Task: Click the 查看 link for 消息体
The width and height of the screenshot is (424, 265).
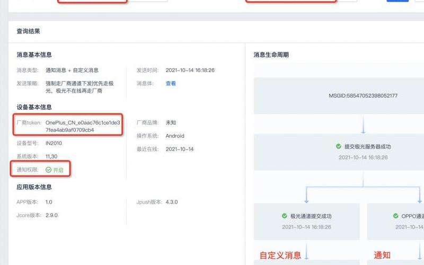Action: pyautogui.click(x=171, y=83)
